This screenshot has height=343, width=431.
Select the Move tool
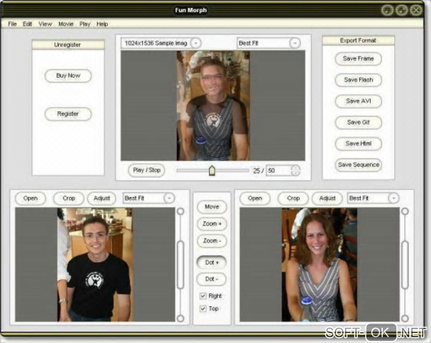click(x=212, y=207)
